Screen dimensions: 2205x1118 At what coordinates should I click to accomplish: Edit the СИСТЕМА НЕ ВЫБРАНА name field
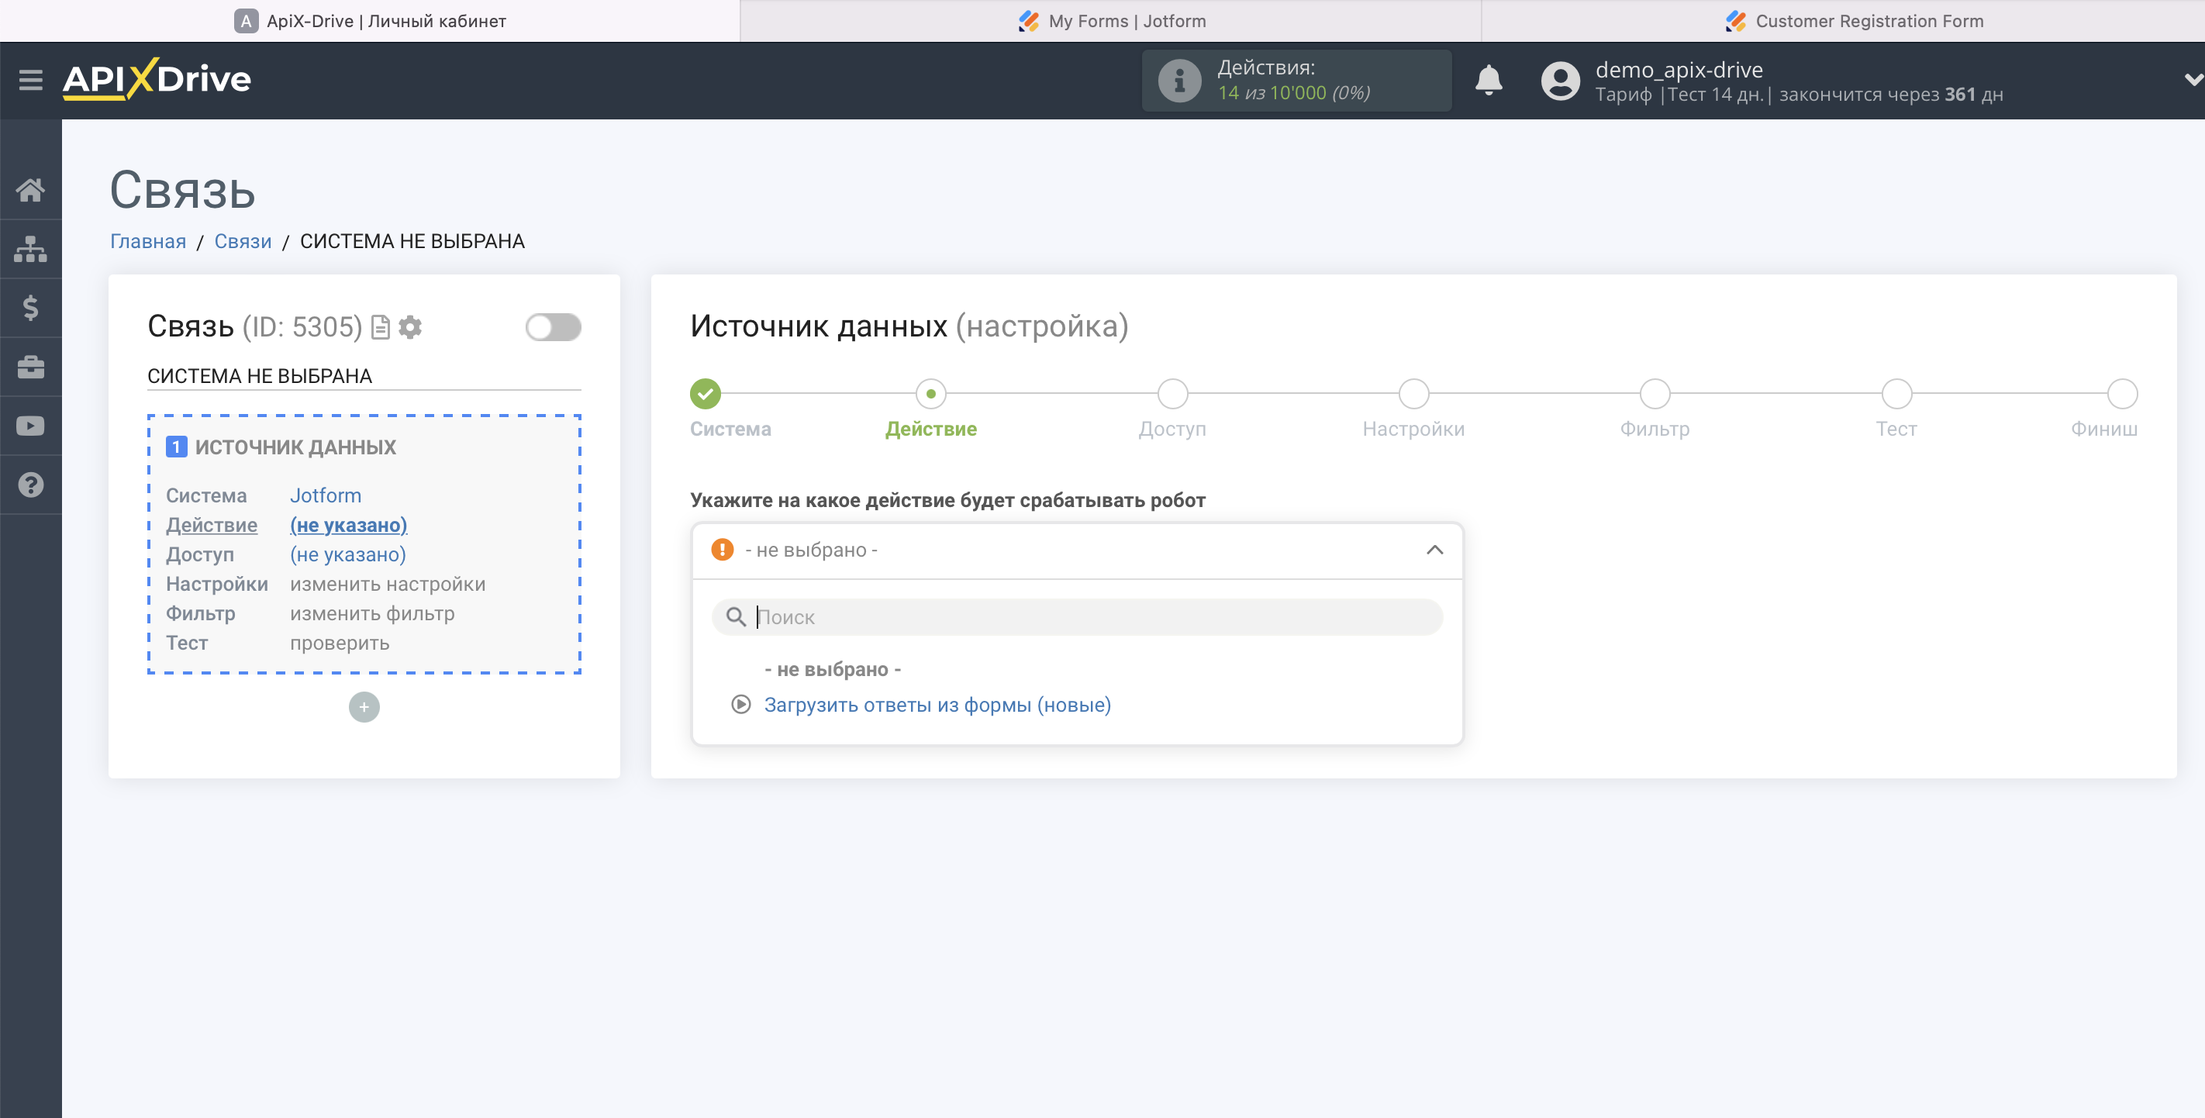(x=364, y=376)
